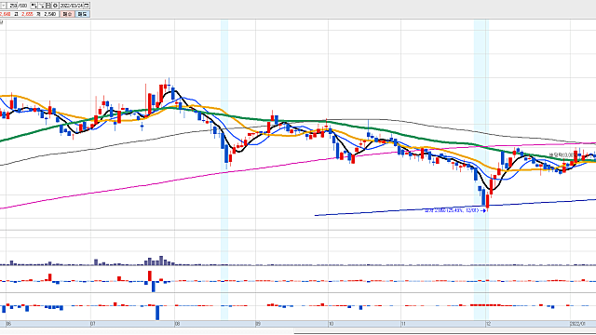Click the horizontal scrollbar below the time axis
Screen dimensions: 596x335
pos(445,333)
